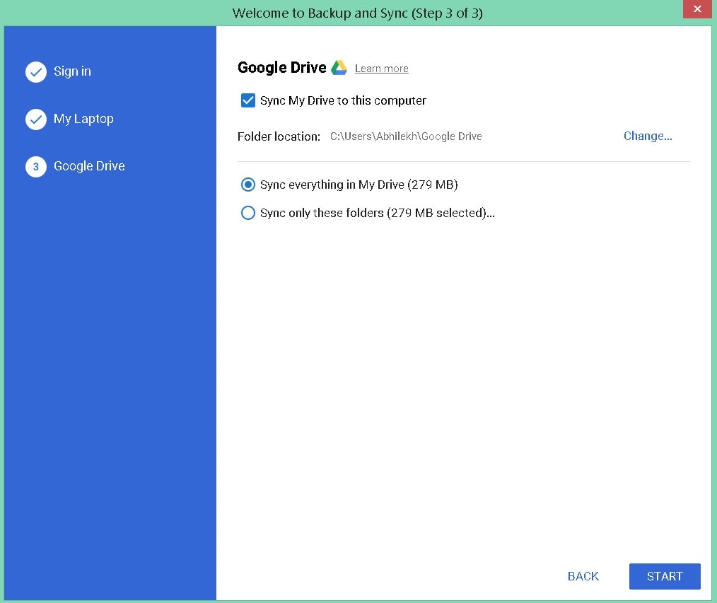
Task: Click the Google Drive triangle logo
Action: tap(339, 68)
